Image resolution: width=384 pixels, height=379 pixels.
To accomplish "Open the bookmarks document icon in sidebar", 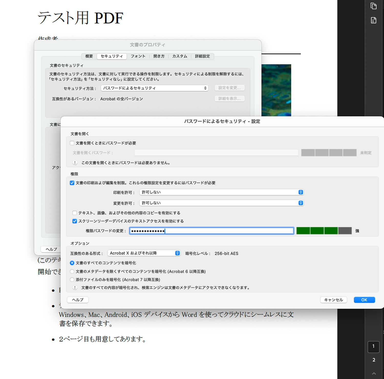I will 374,20.
